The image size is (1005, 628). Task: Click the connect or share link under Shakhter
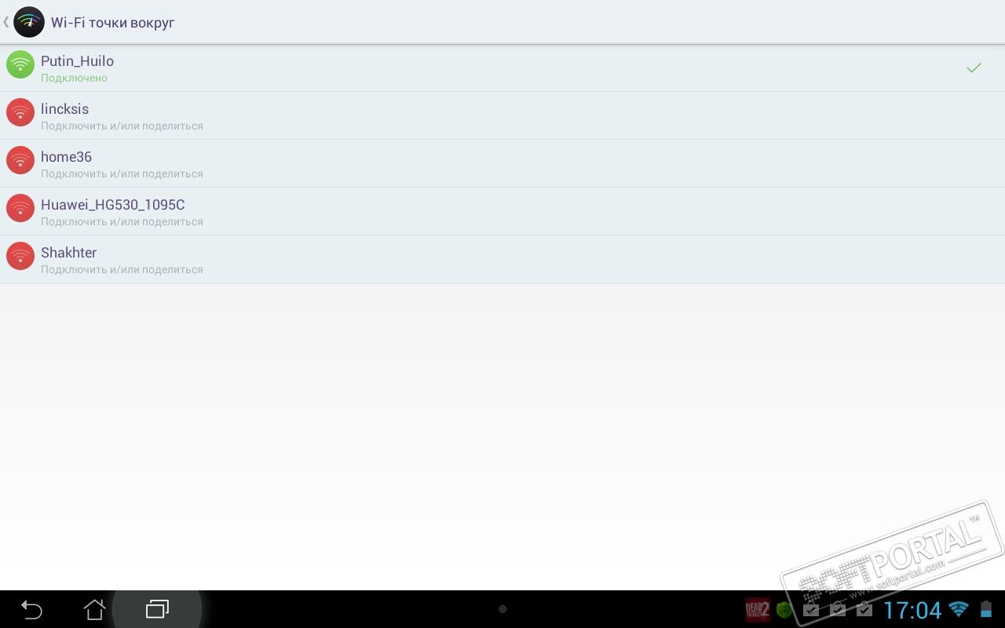[x=122, y=269]
